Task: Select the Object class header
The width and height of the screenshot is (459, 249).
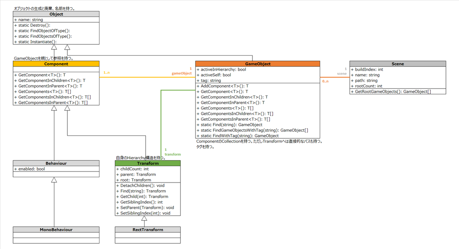Action: 56,14
